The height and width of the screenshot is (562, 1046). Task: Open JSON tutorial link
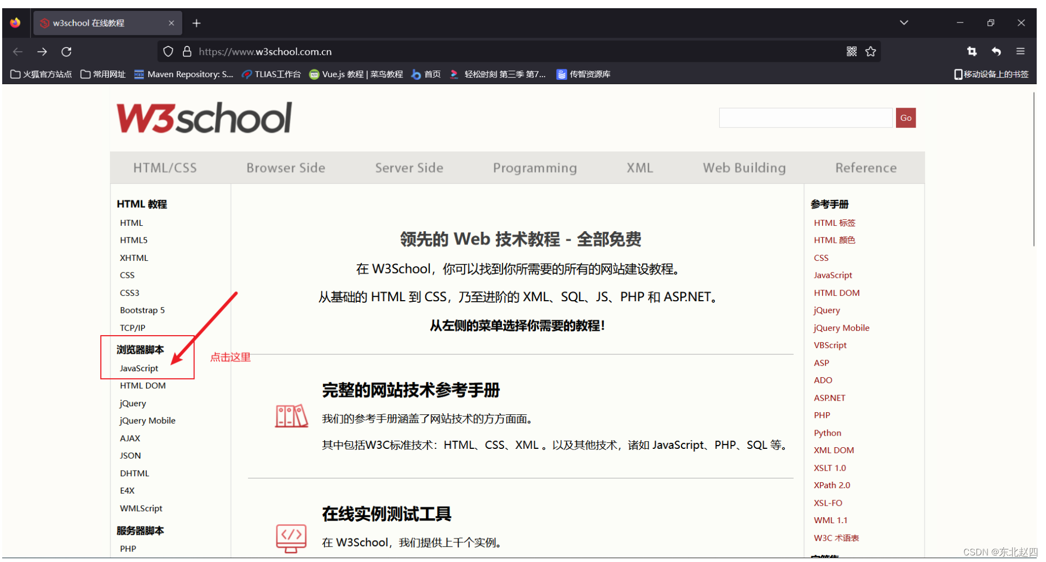[130, 455]
